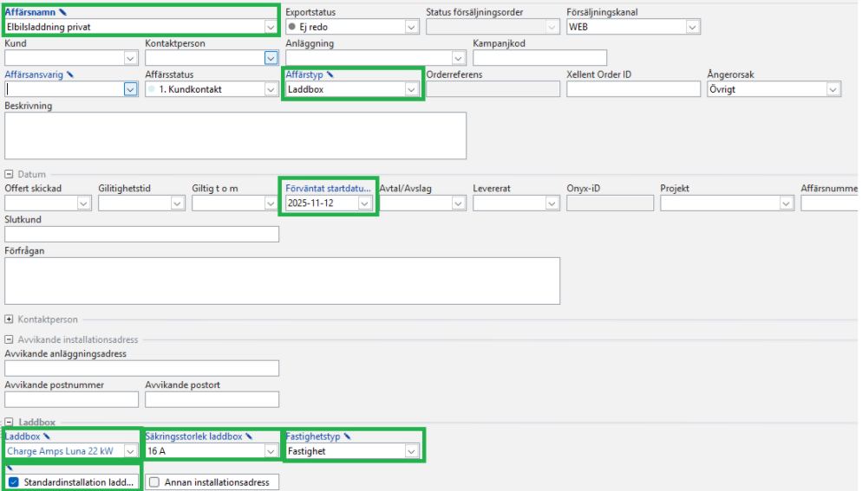This screenshot has height=491, width=862.
Task: Click the edit icon beside Laddbox label
Action: [47, 436]
